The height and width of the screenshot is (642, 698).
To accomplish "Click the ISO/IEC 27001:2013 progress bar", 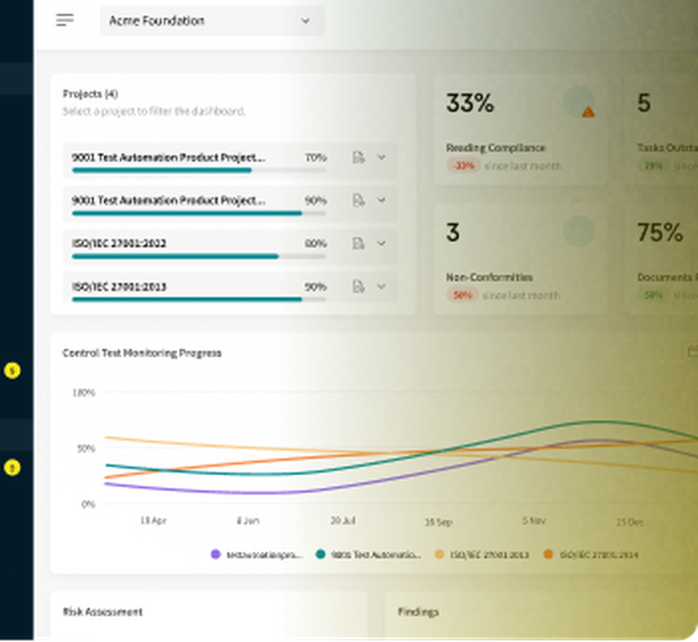I will pyautogui.click(x=199, y=300).
